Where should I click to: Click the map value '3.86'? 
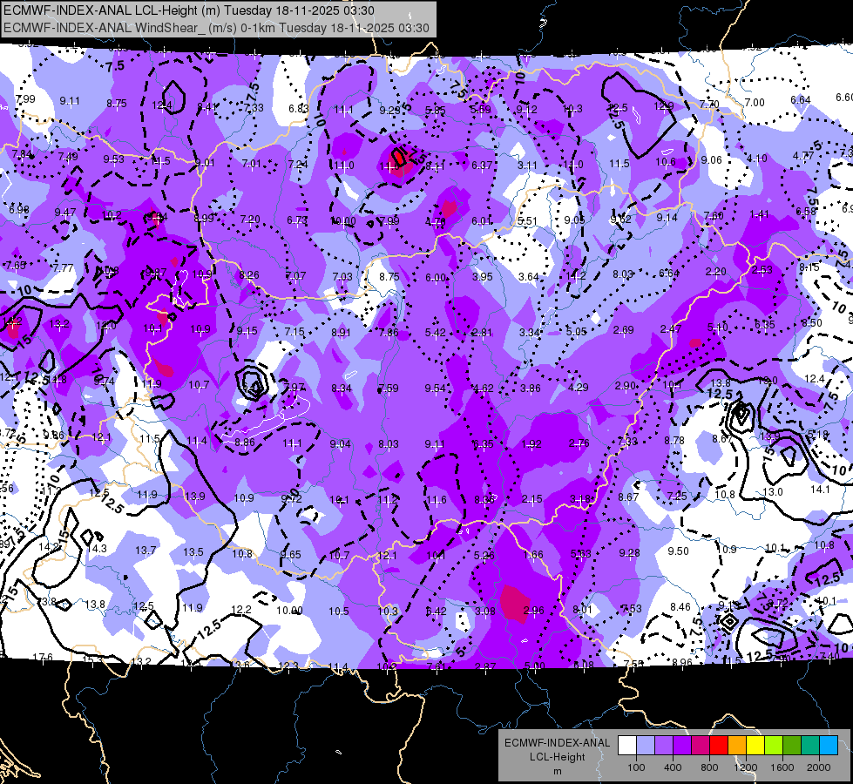[530, 388]
